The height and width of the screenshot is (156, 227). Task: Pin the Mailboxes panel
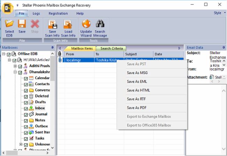52,47
